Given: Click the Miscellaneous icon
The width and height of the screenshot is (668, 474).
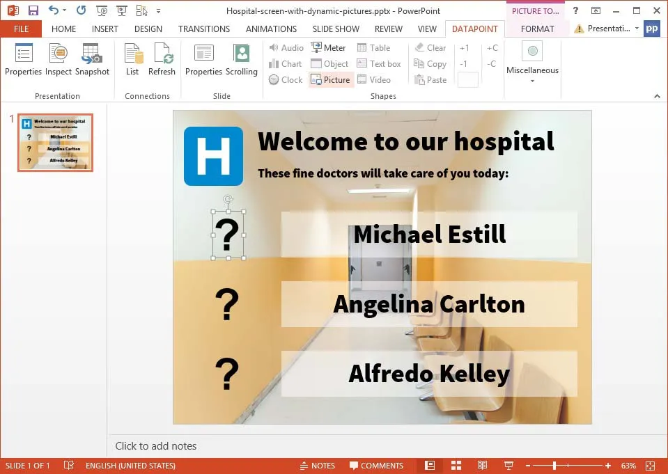Looking at the screenshot, I should [x=531, y=52].
